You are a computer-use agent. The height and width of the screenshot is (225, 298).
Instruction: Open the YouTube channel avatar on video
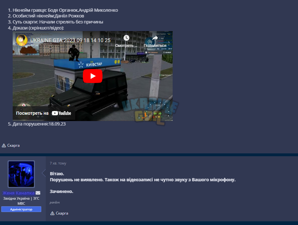(x=22, y=40)
